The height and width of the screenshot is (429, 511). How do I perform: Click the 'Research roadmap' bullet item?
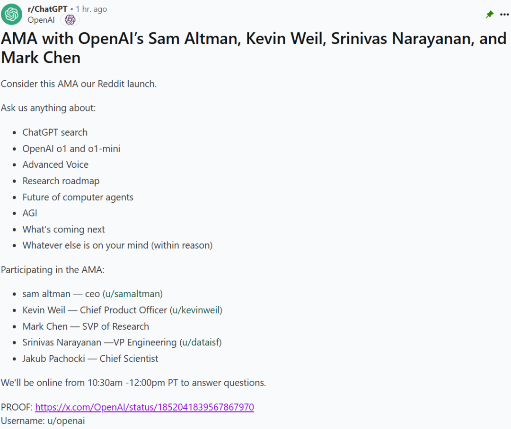pos(61,181)
